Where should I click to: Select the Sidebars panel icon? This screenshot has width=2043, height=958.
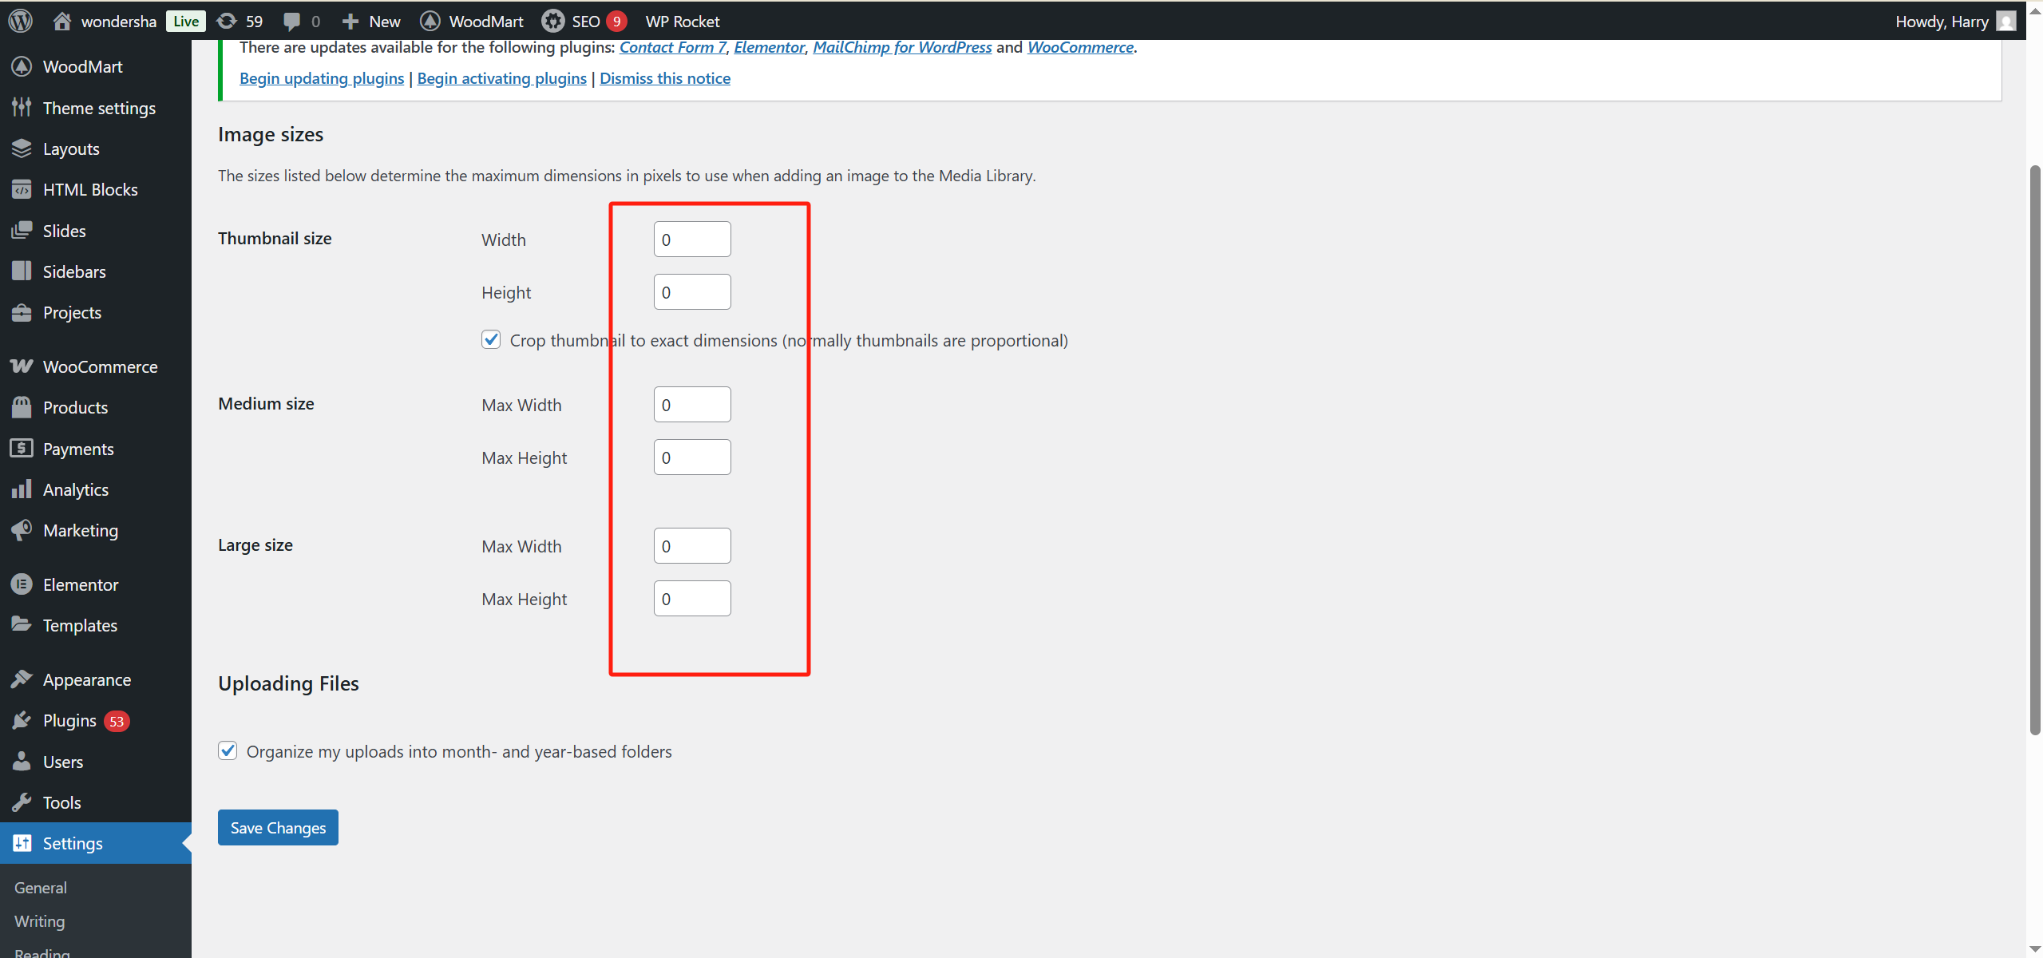click(22, 271)
